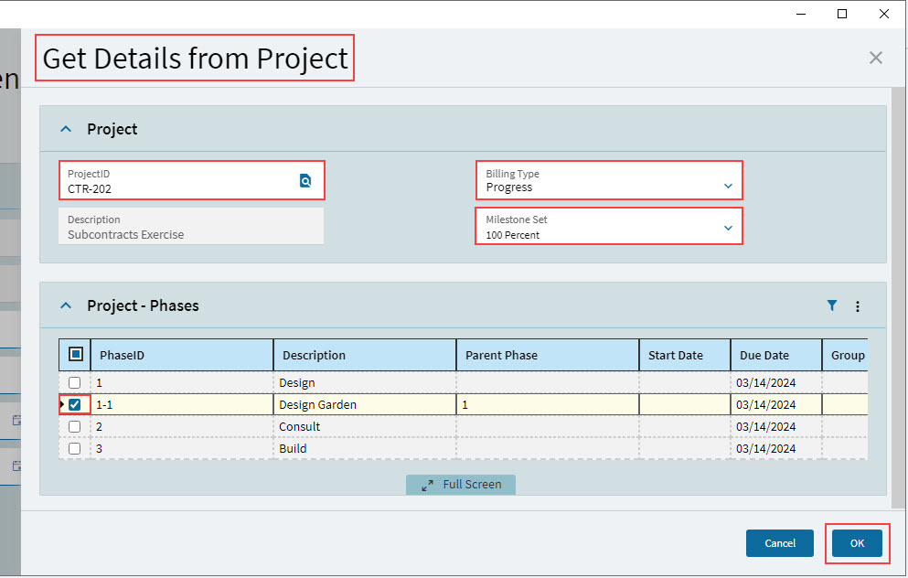Maximize the application window
Viewport: 908px width, 578px height.
[x=842, y=14]
